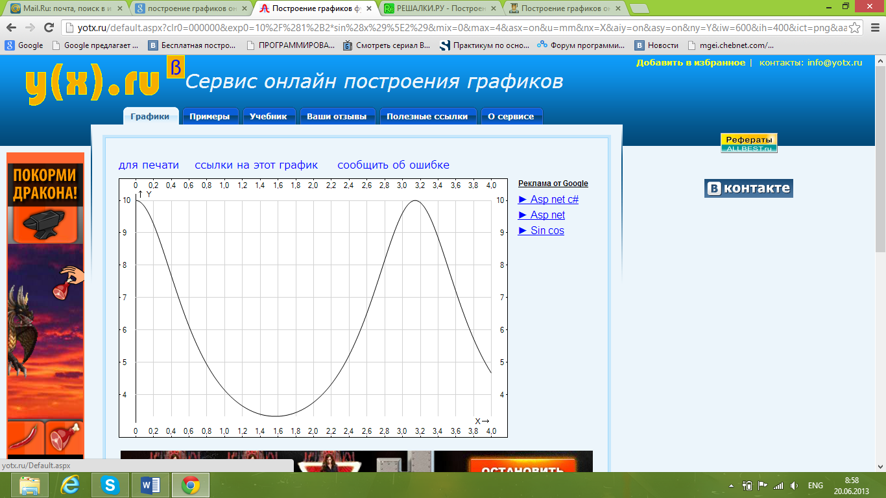The image size is (886, 498).
Task: Open the 'Ваши отзывы' site tab
Action: pyautogui.click(x=337, y=116)
